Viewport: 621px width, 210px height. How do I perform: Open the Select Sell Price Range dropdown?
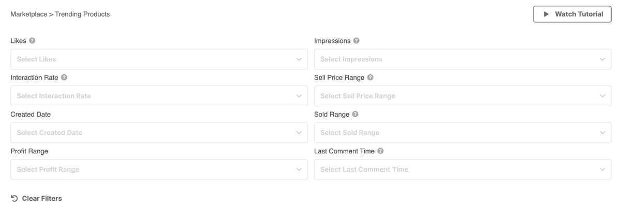tap(462, 96)
